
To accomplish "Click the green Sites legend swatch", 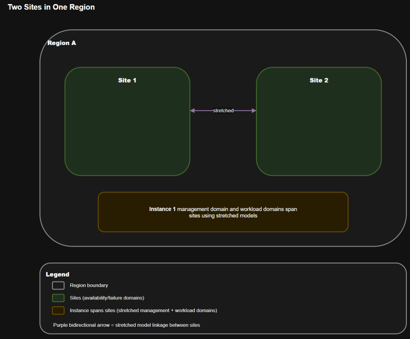I will coord(58,298).
